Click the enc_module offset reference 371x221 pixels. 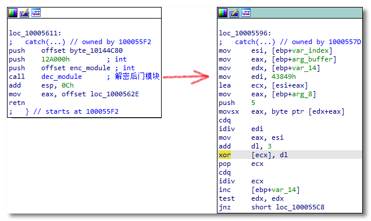(x=90, y=68)
